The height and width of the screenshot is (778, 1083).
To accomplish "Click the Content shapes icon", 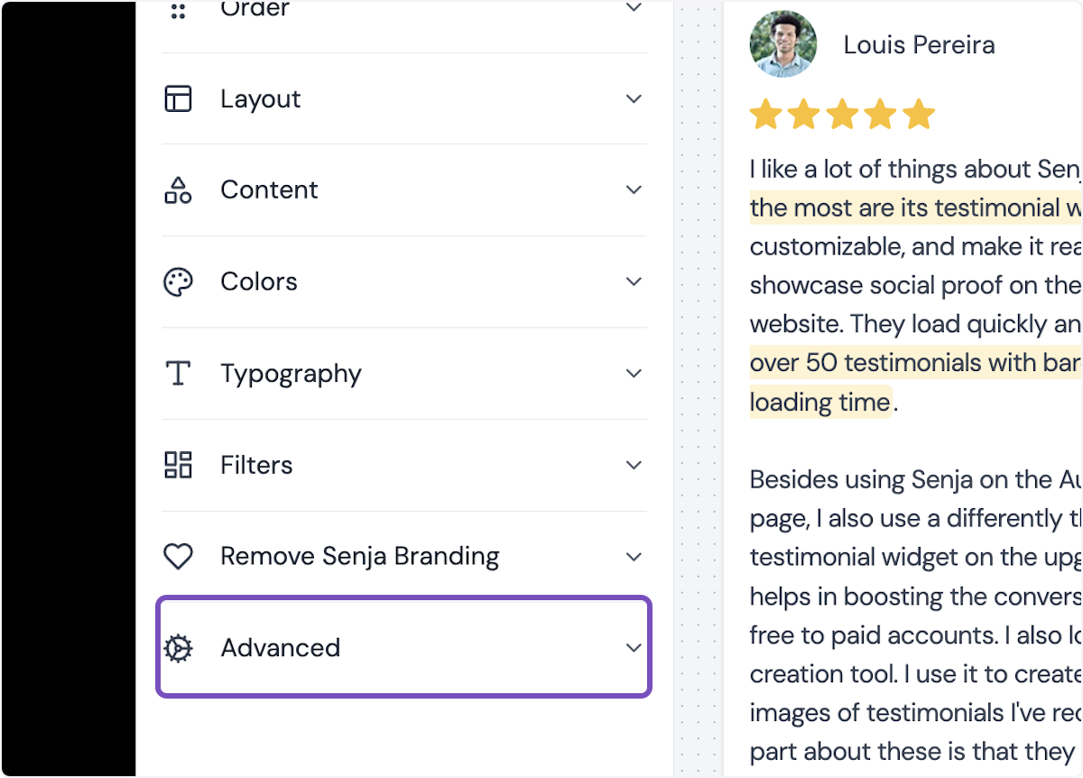I will [x=178, y=190].
